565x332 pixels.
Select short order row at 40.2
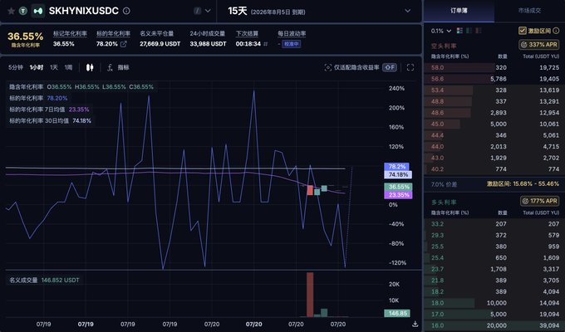click(x=494, y=168)
